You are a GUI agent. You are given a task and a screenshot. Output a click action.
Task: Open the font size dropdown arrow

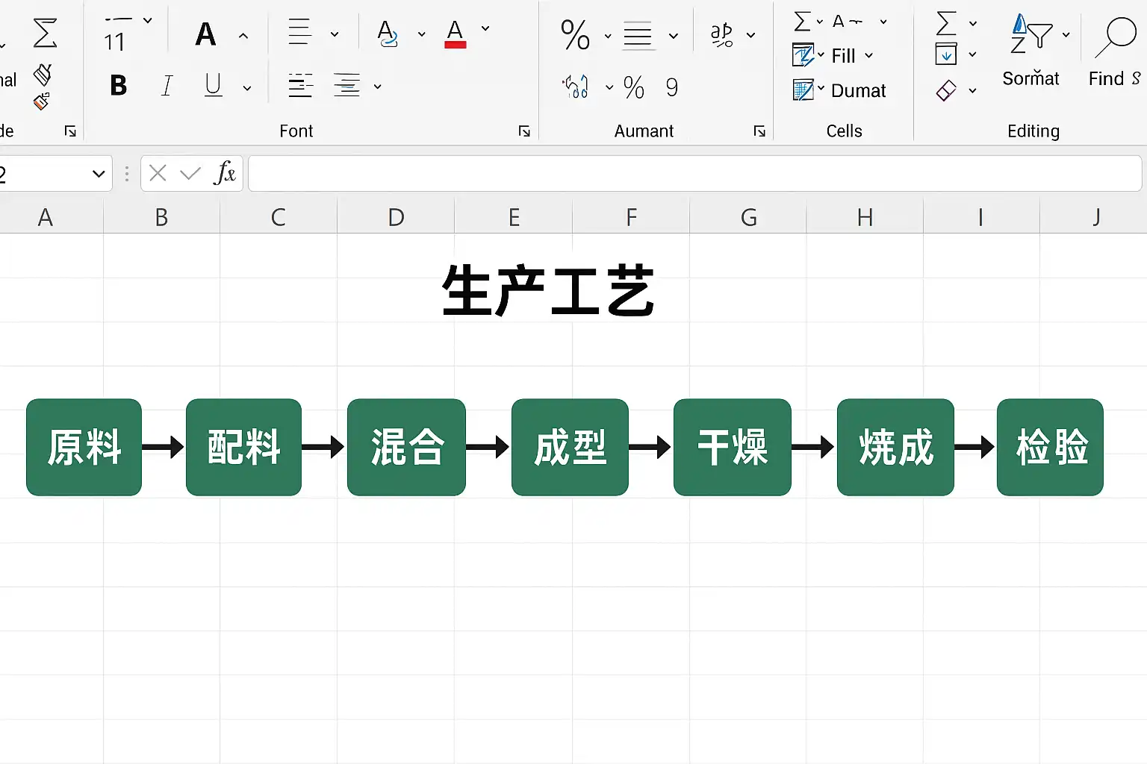(147, 21)
